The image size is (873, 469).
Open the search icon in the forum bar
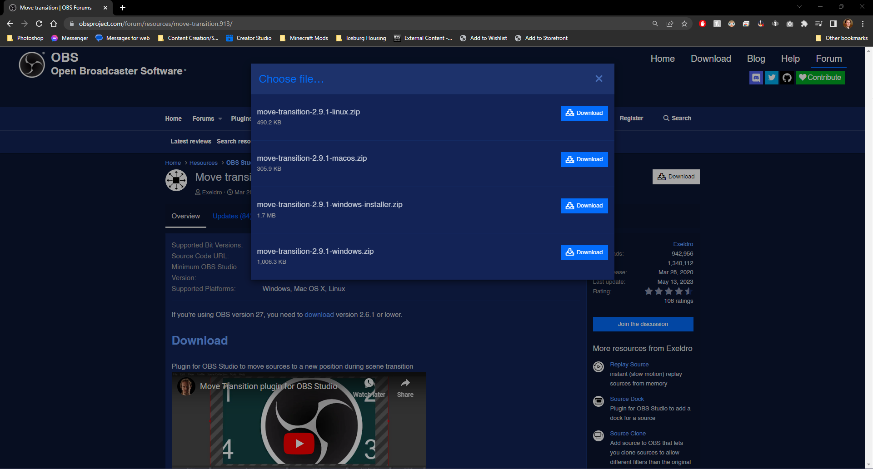pyautogui.click(x=666, y=118)
